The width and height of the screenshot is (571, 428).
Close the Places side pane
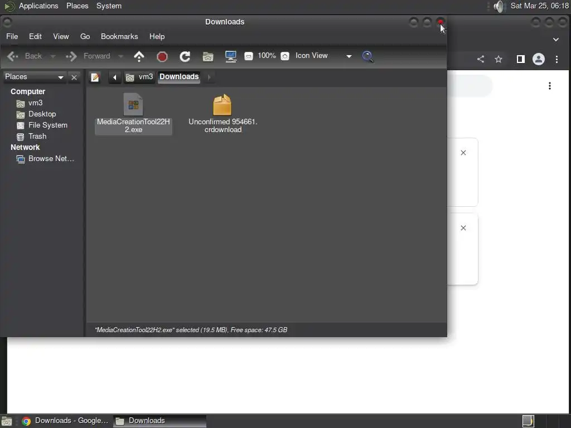tap(74, 77)
